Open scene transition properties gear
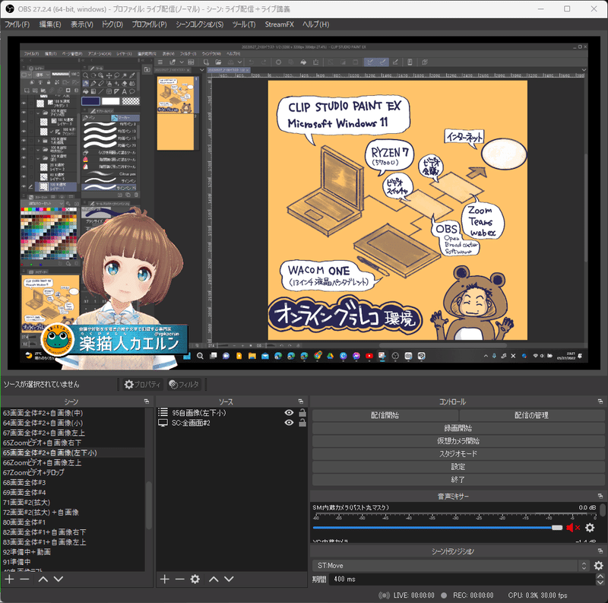 (599, 566)
